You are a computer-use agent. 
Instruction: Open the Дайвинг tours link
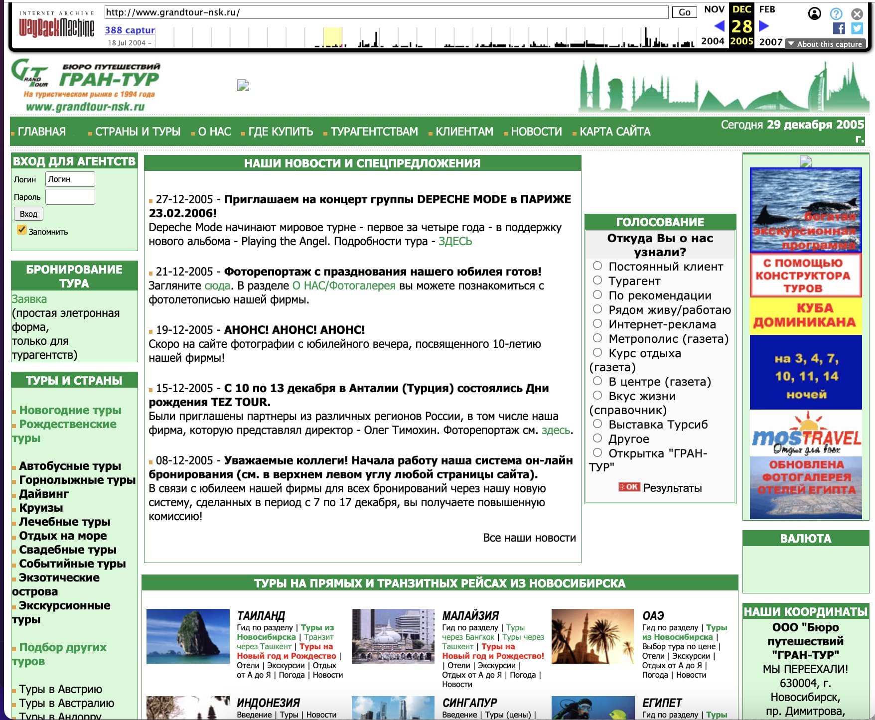(x=44, y=494)
